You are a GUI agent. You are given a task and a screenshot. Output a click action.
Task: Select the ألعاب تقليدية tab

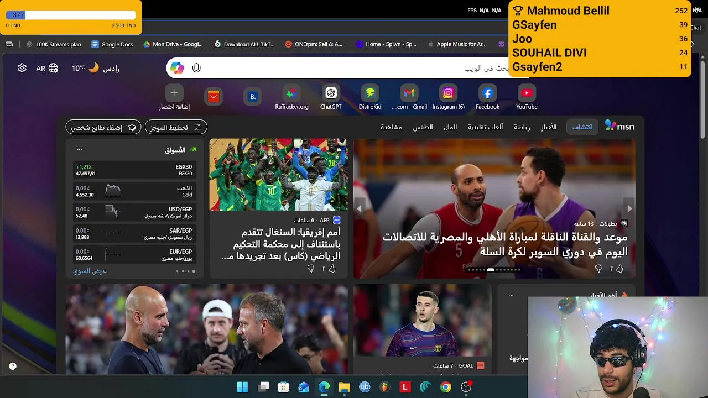pyautogui.click(x=485, y=127)
